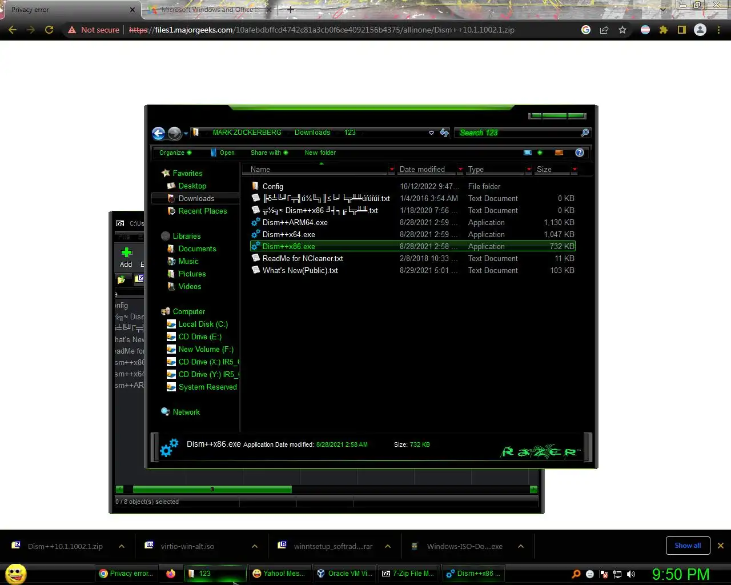The image size is (731, 585).
Task: Open the Organize menu
Action: pos(175,153)
